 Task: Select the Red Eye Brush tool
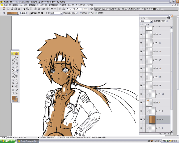click(17, 76)
